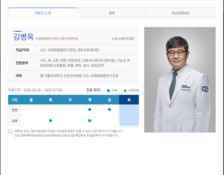This screenshot has height=175, width=224.
Task: Open the 주요언론보도 tab
Action: coord(181,13)
